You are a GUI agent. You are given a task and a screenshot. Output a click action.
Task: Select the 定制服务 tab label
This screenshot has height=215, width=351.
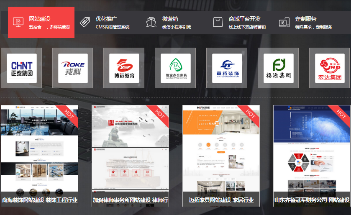point(306,19)
